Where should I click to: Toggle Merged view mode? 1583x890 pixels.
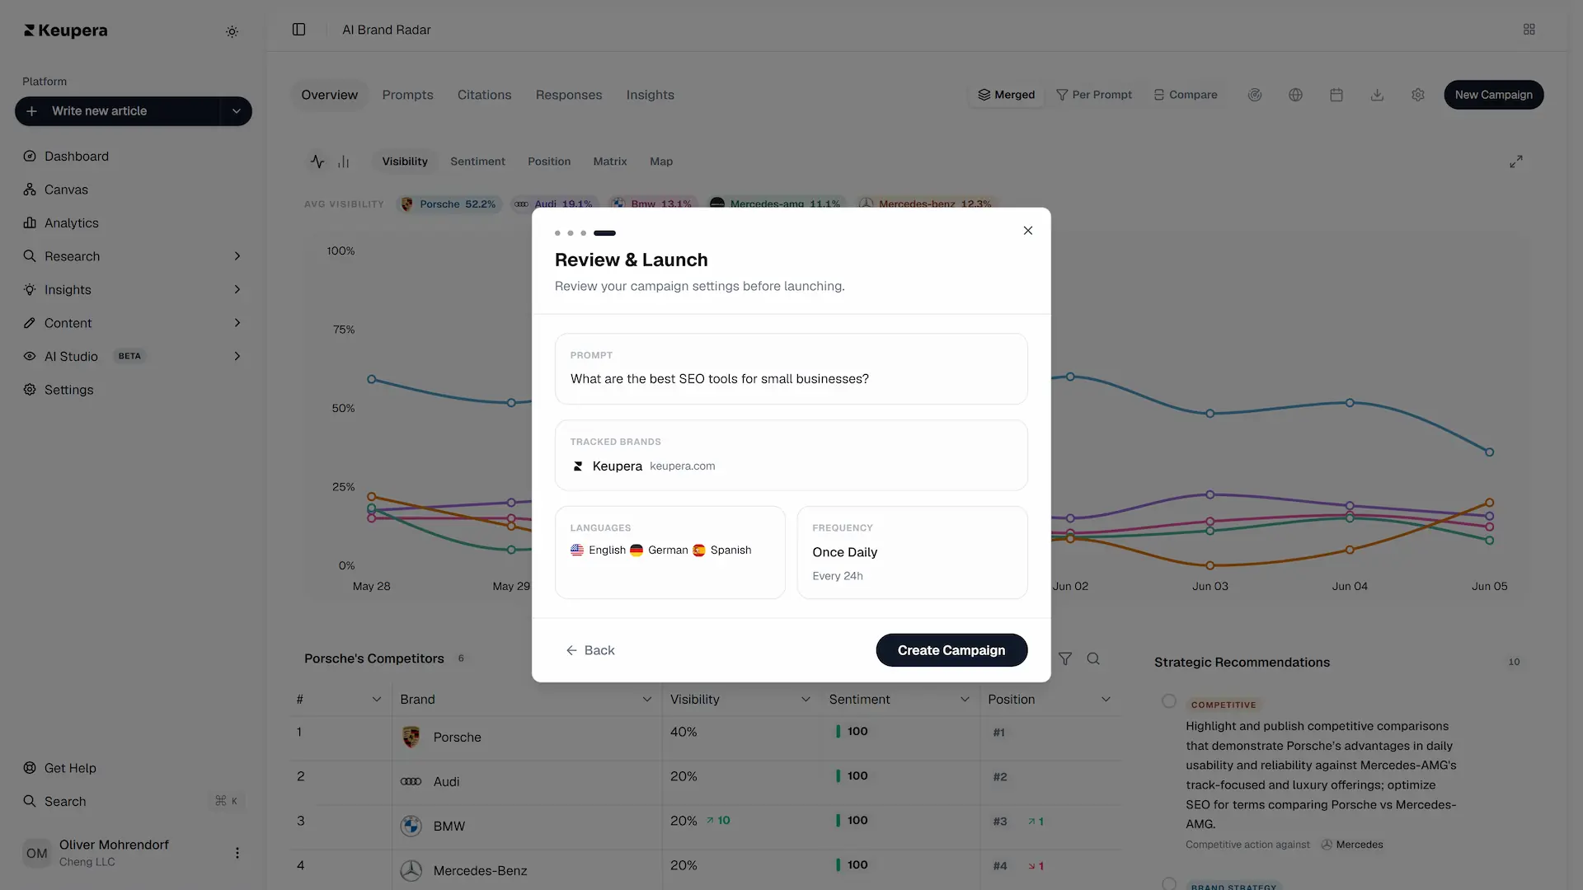pos(1006,95)
